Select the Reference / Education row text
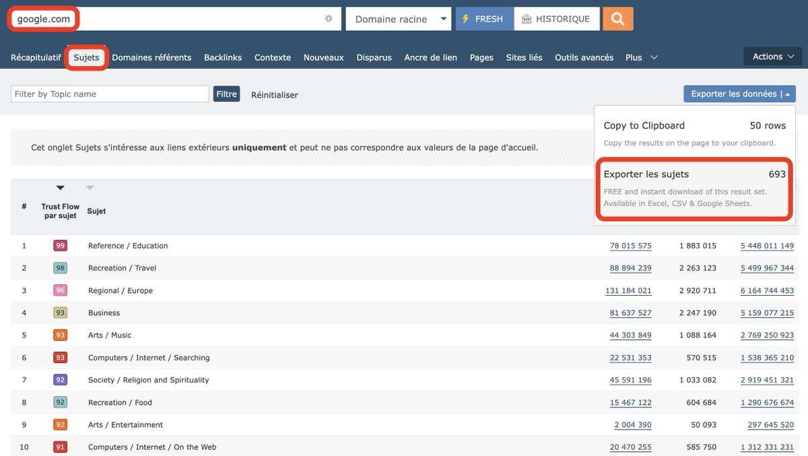 [128, 246]
